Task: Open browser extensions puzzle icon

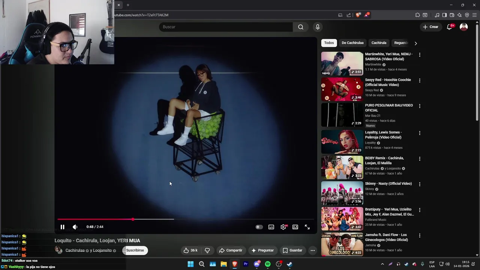Action: pyautogui.click(x=417, y=15)
